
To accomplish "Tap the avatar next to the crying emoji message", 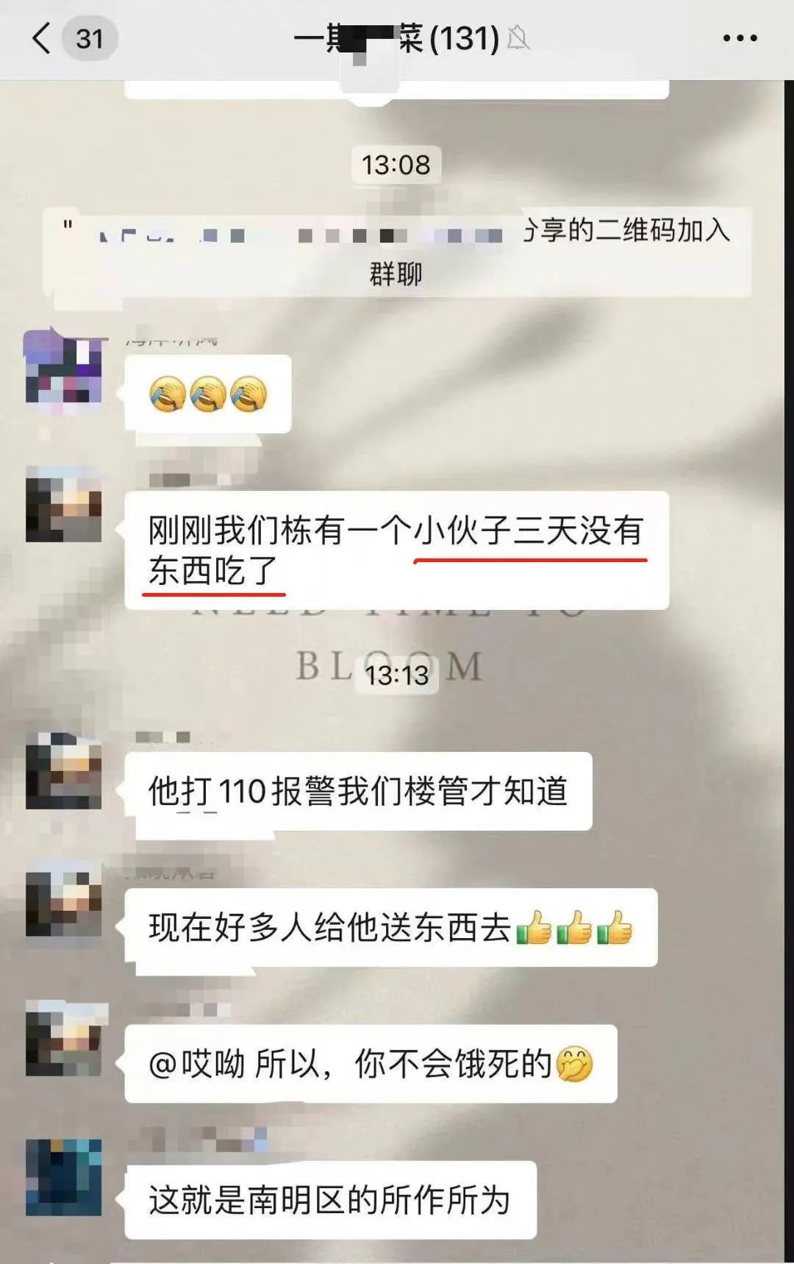I will click(63, 366).
